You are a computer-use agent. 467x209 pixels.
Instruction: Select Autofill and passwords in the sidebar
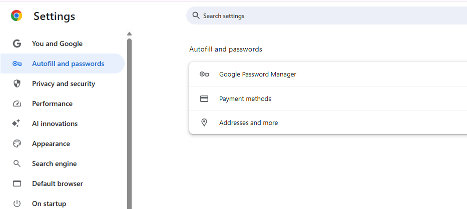point(68,63)
